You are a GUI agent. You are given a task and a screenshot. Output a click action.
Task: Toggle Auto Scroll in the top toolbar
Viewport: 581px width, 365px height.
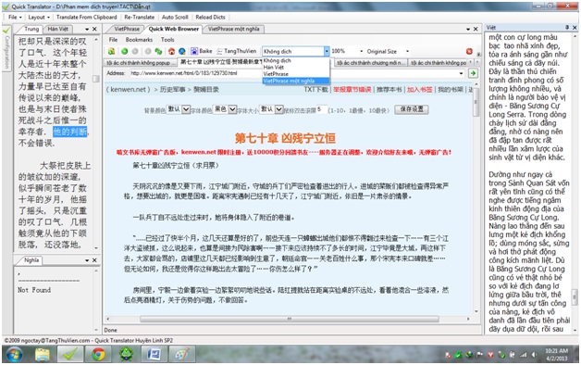pyautogui.click(x=175, y=17)
